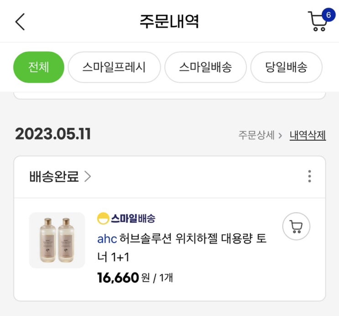Open the ahc toner product thumbnail

pos(57,240)
